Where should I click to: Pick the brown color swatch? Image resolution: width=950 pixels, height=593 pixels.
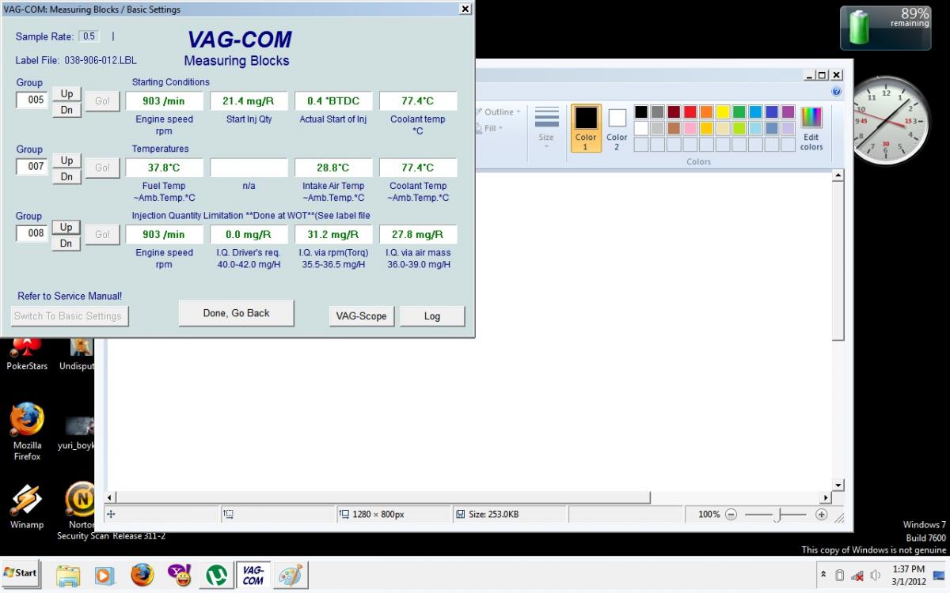coord(674,128)
